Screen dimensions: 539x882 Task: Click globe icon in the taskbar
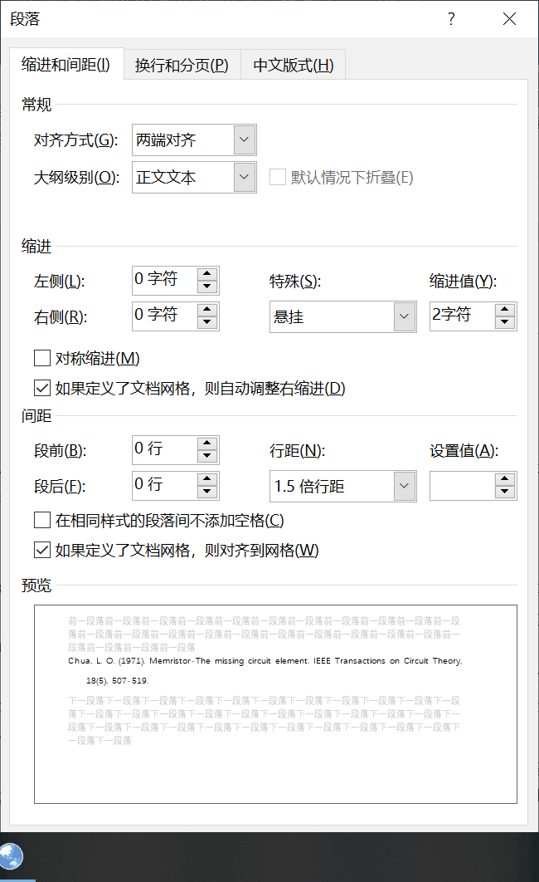(11, 856)
